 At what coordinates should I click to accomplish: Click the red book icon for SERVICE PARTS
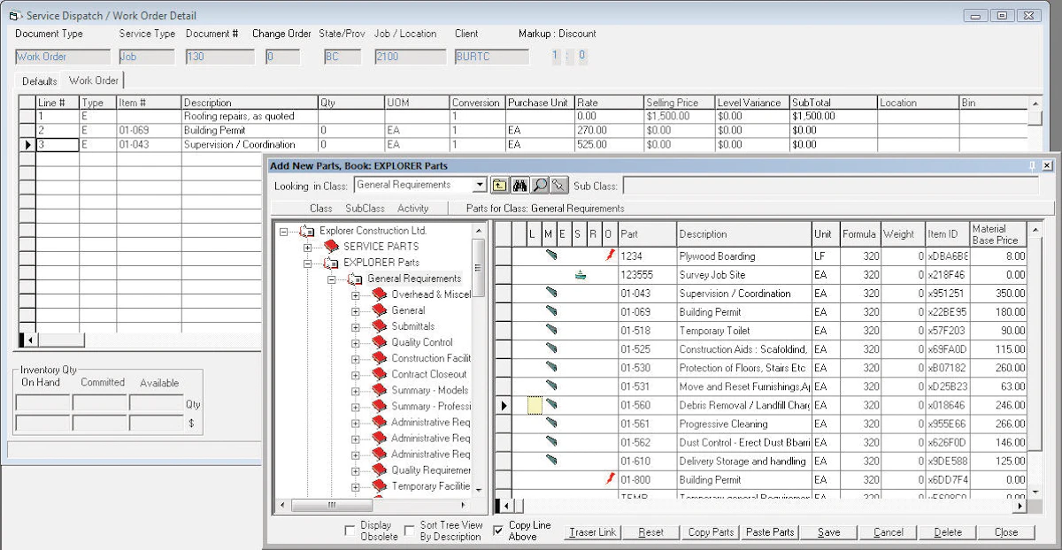tap(332, 246)
